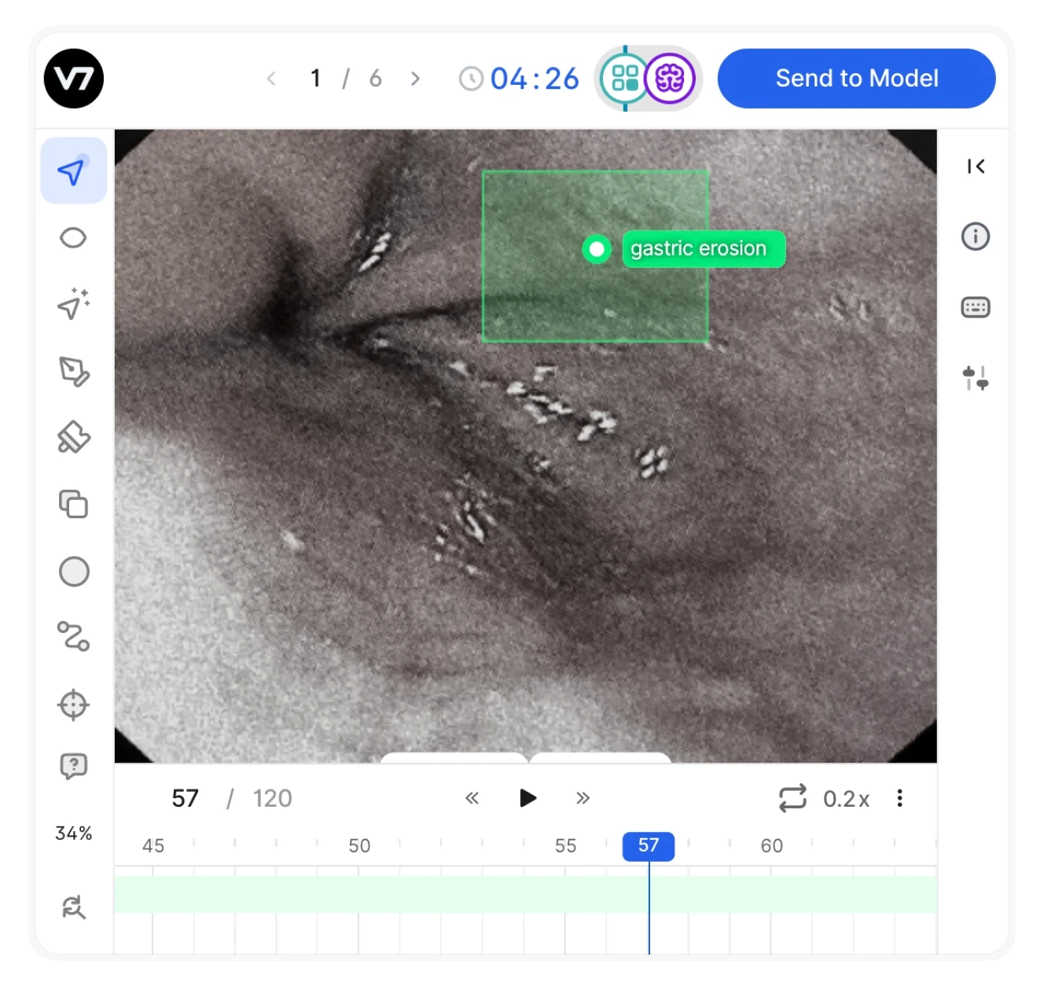Select the polygon pen tool
Viewport: 1044px width, 986px height.
pos(73,371)
